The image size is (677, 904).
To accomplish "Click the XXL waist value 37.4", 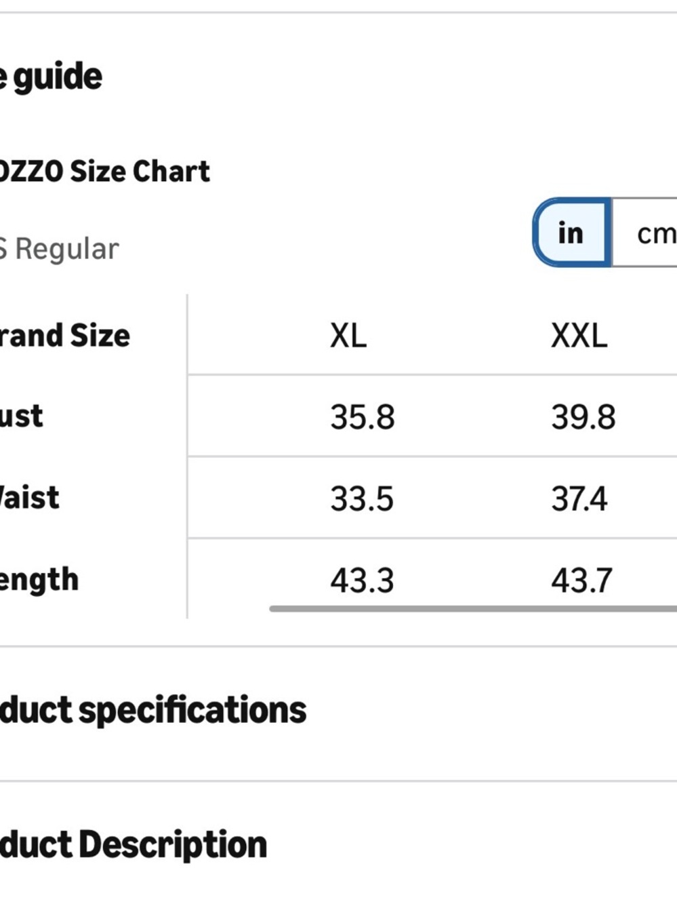I will pos(579,498).
